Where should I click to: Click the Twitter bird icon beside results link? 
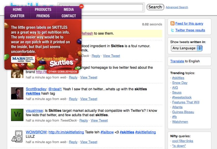(172, 30)
